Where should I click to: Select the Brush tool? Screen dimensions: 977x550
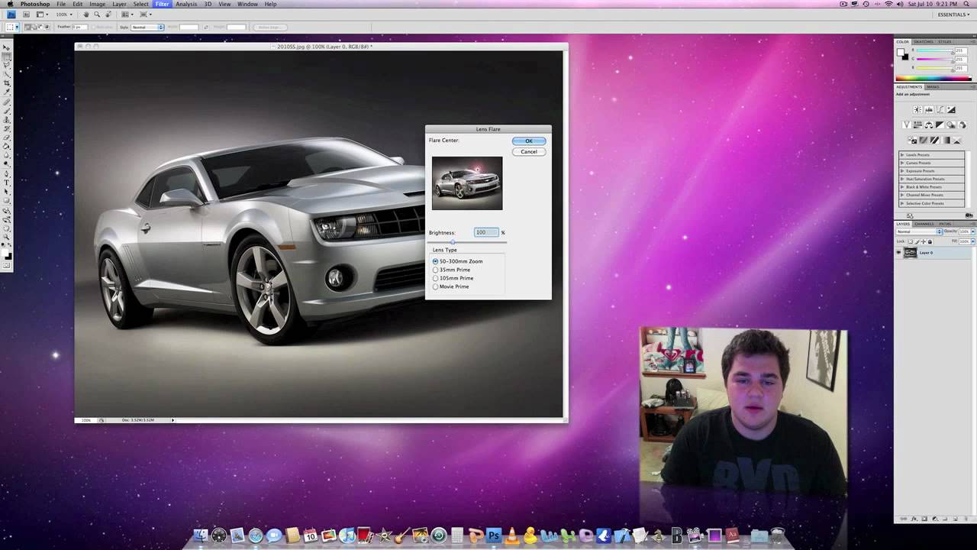tap(8, 112)
